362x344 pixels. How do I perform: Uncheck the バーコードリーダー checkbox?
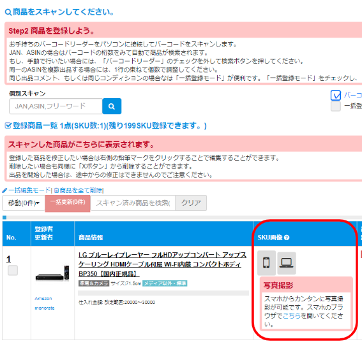(336, 96)
